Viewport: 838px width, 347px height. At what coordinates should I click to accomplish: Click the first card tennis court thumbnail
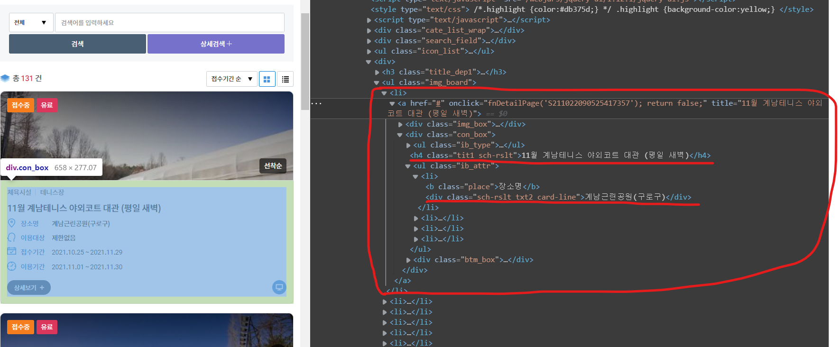[147, 136]
